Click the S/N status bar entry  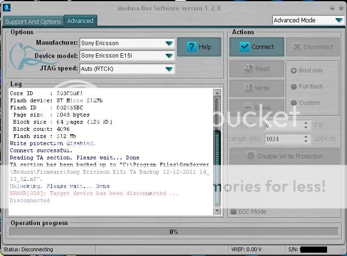(308, 249)
